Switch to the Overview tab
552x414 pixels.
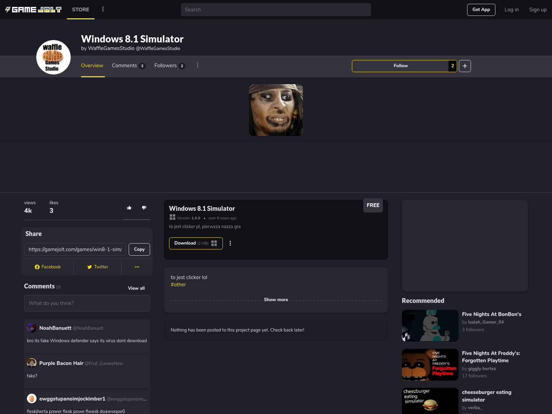coord(92,66)
